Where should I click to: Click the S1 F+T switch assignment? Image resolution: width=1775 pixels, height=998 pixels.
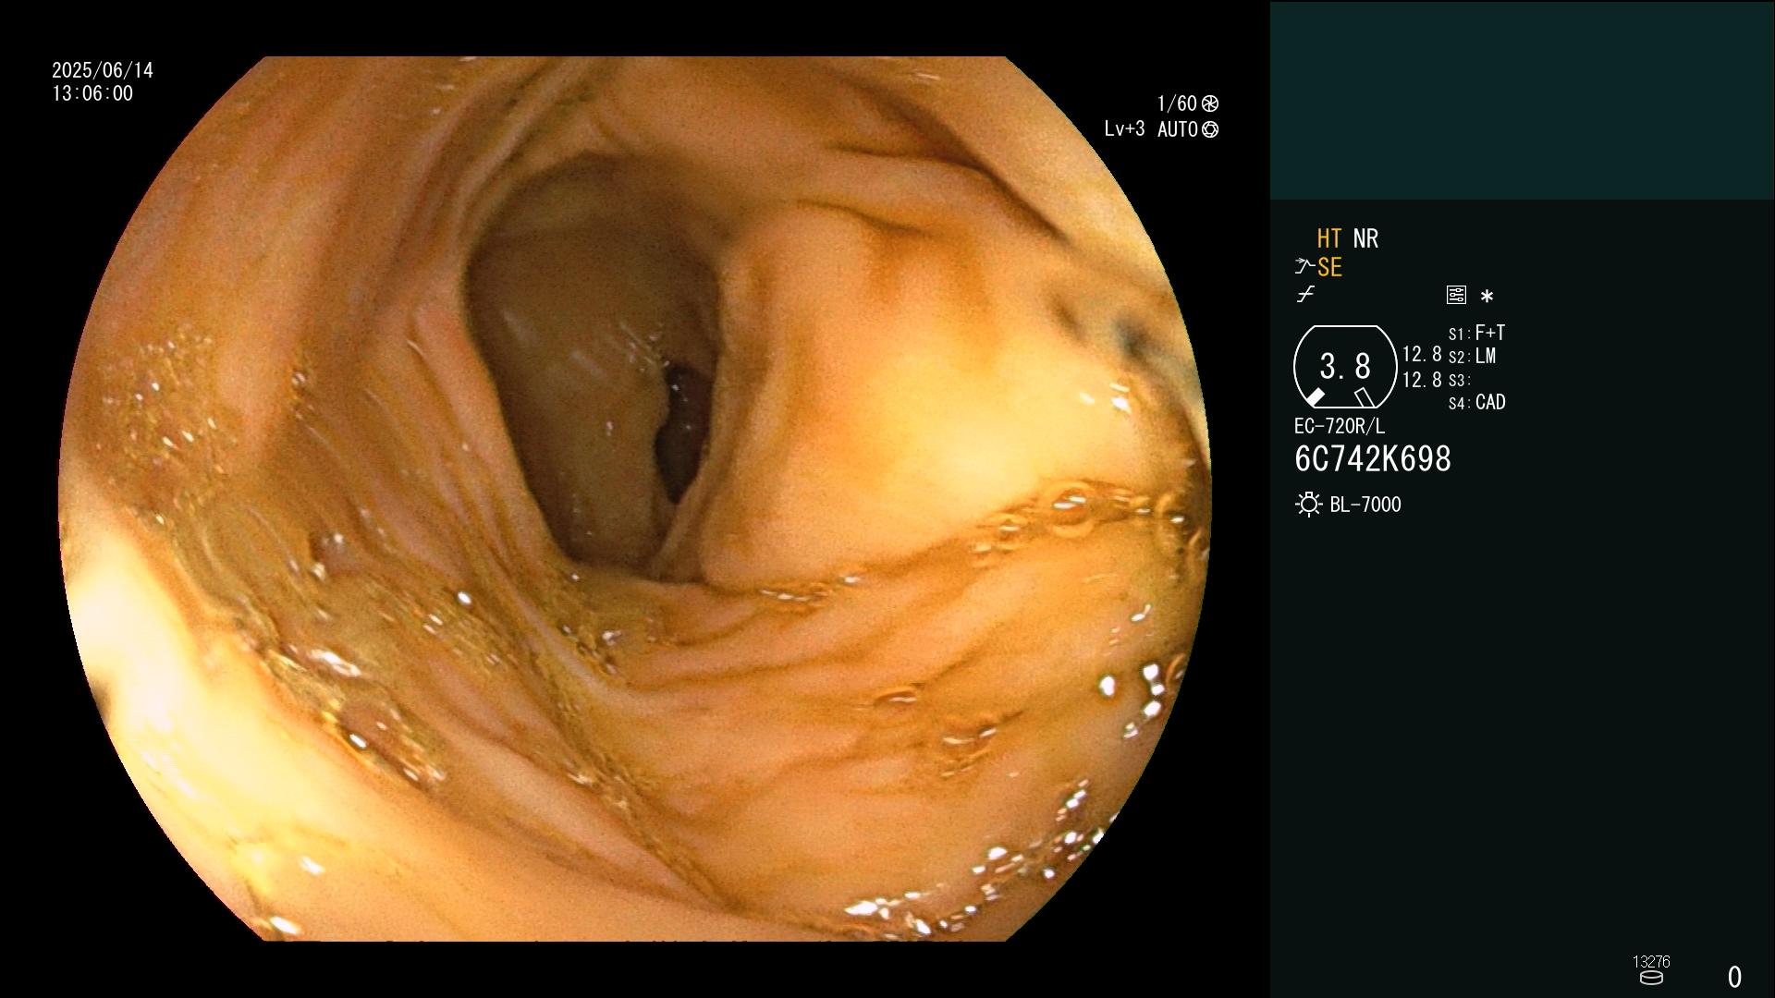[x=1476, y=333]
